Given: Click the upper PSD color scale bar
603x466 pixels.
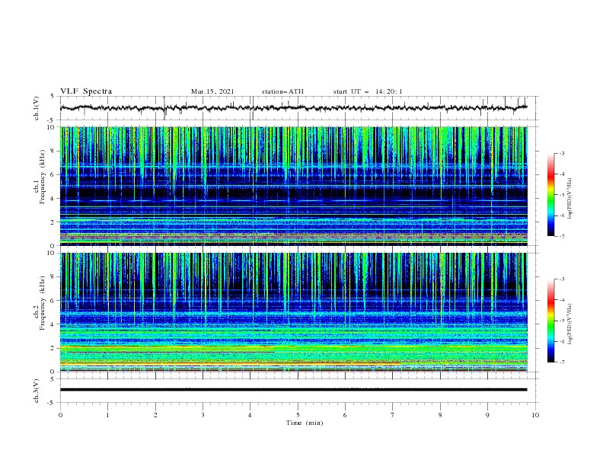Looking at the screenshot, I should point(551,195).
